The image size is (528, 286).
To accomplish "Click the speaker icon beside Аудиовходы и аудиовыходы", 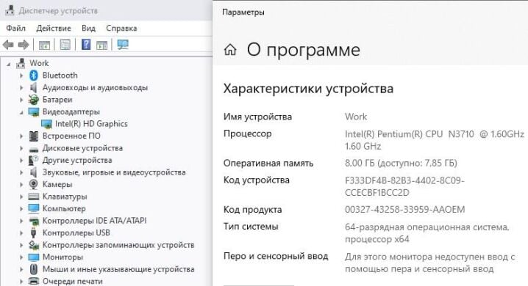I will 33,87.
